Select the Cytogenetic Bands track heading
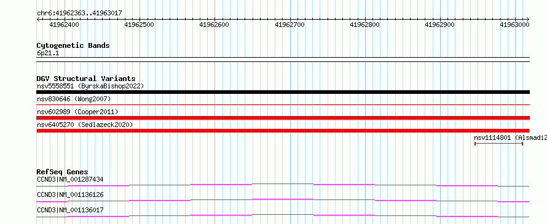 (x=73, y=45)
